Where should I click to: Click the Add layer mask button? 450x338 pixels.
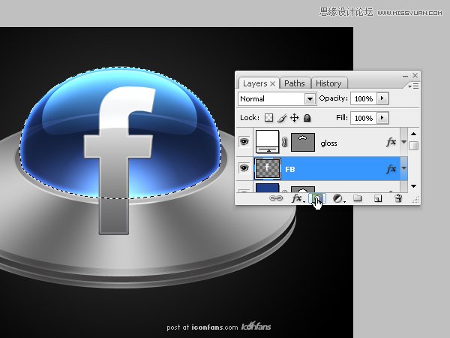click(317, 198)
